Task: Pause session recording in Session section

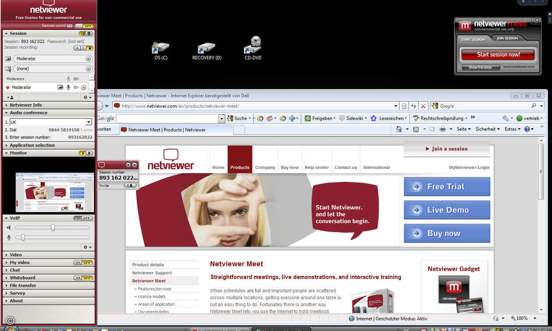Action: [83, 48]
